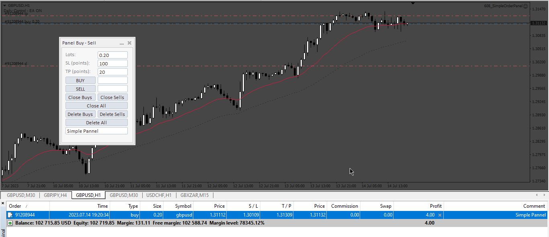Click the #91208944 tp line label
The image size is (549, 237).
[x=16, y=14]
